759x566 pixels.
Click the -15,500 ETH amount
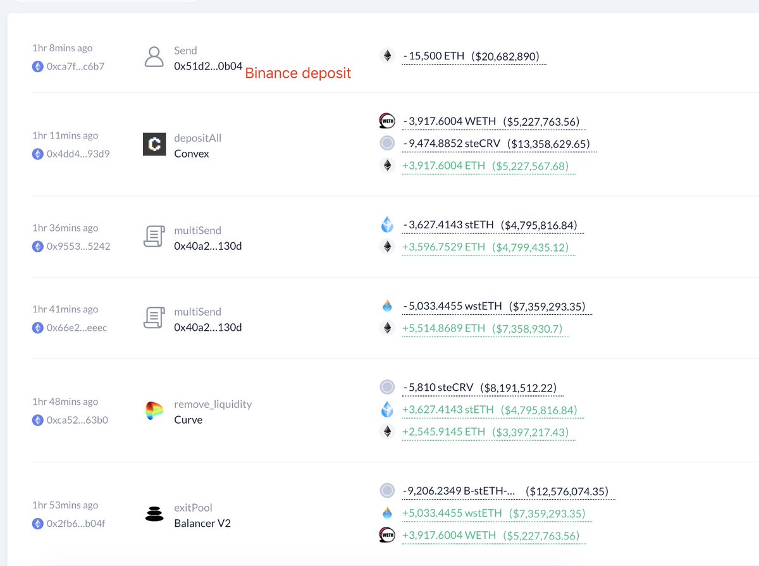click(x=434, y=56)
